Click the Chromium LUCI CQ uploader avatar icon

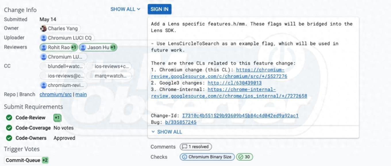44,38
